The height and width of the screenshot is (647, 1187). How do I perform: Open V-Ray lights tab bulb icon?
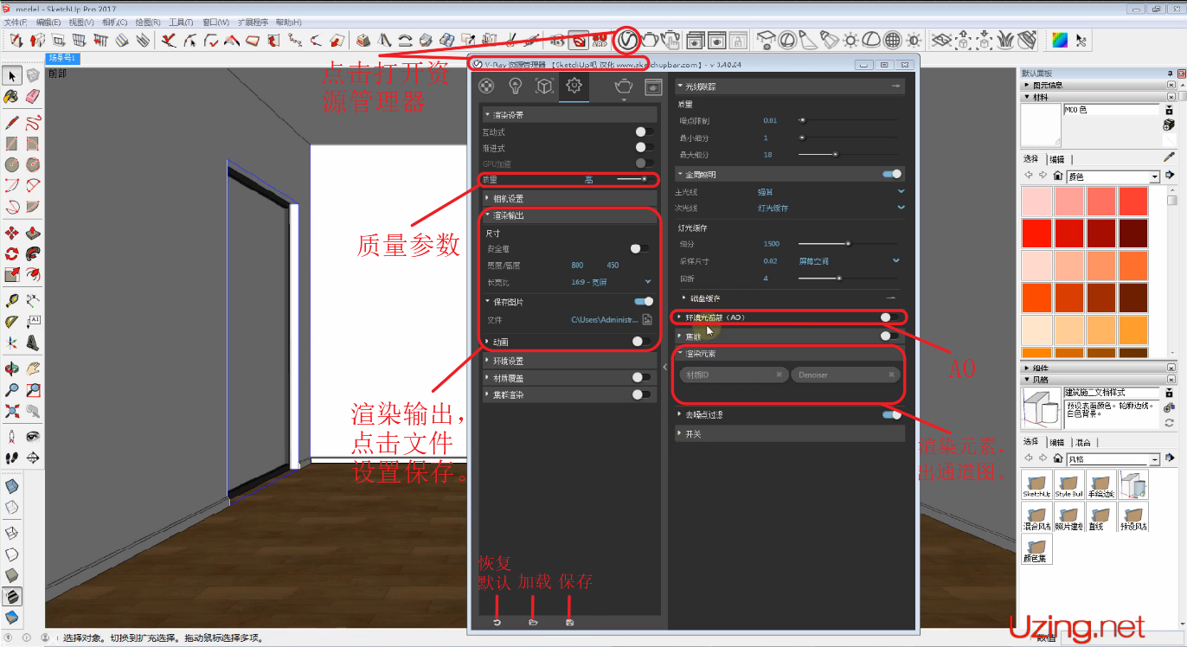[x=515, y=86]
